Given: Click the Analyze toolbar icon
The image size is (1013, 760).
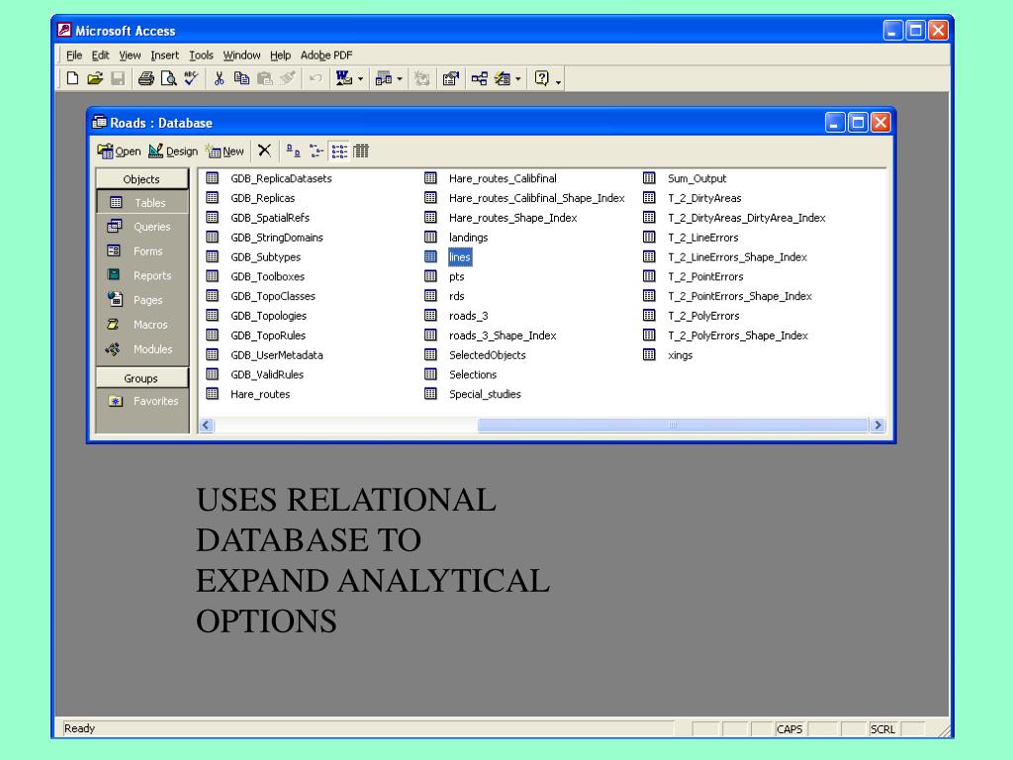Looking at the screenshot, I should pos(384,79).
